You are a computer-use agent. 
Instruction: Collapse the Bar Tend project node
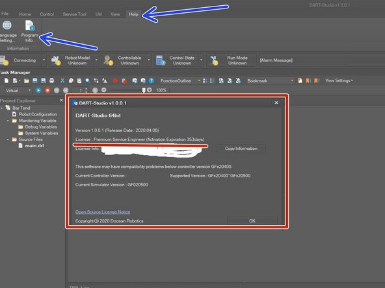coord(2,108)
